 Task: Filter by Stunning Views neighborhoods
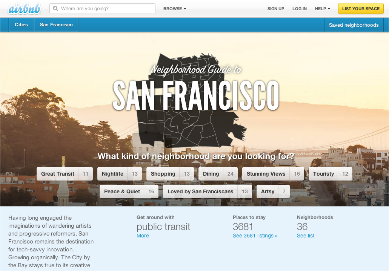(273, 174)
